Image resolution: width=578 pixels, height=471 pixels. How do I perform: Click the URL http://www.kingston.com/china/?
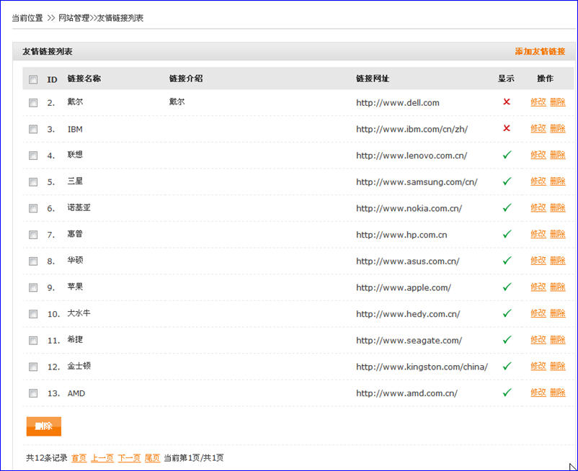click(x=422, y=367)
